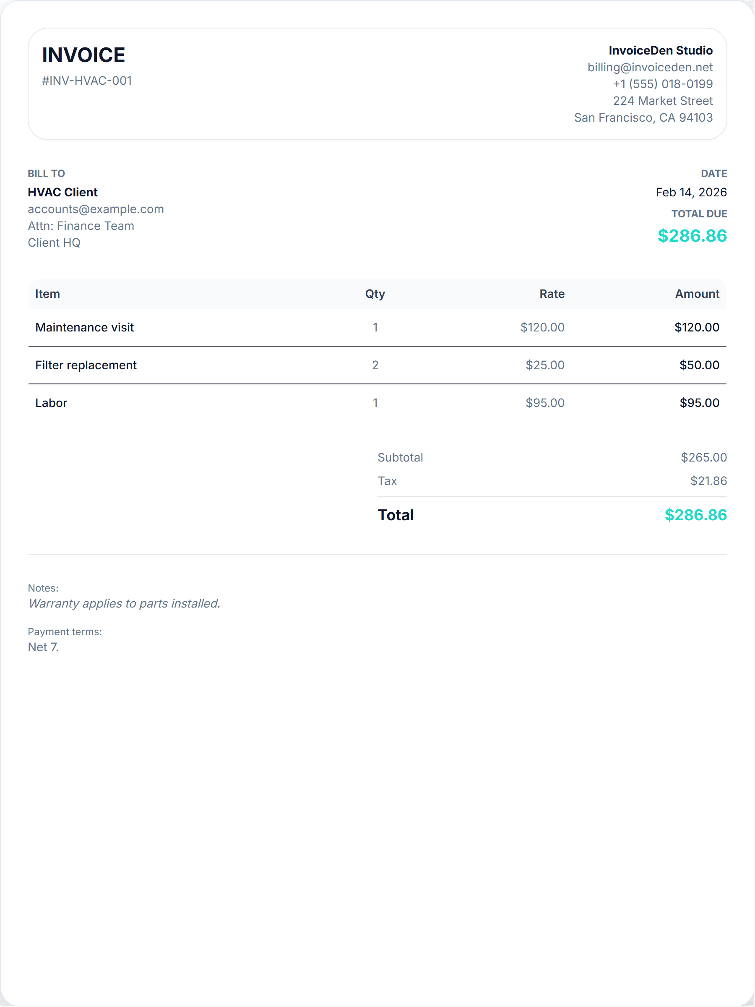Click the Net 7 payment terms
This screenshot has width=755, height=1007.
(43, 647)
